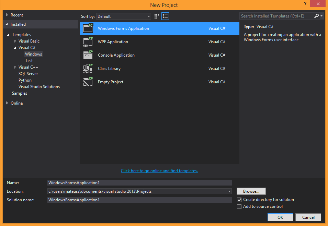Click the Solution name field
The height and width of the screenshot is (226, 328).
click(x=139, y=200)
